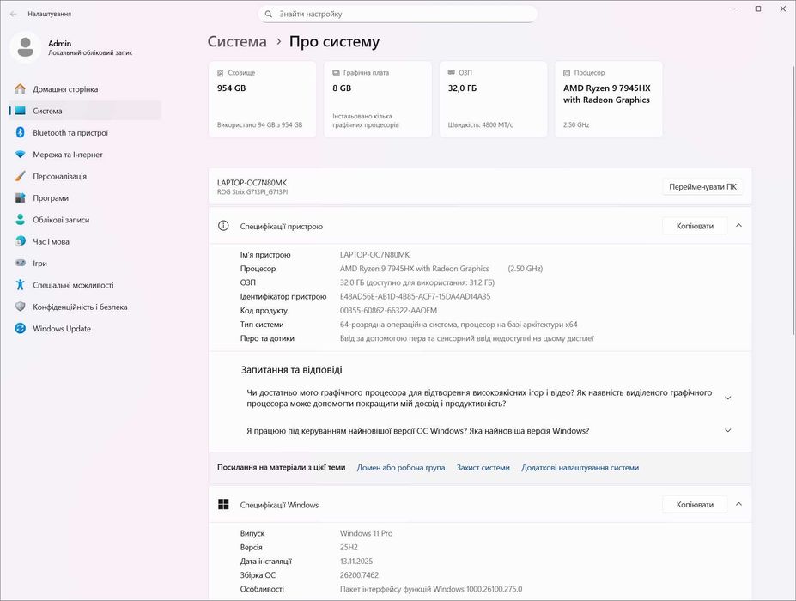
Task: Open the Сховище 954 GB card
Action: tap(263, 100)
